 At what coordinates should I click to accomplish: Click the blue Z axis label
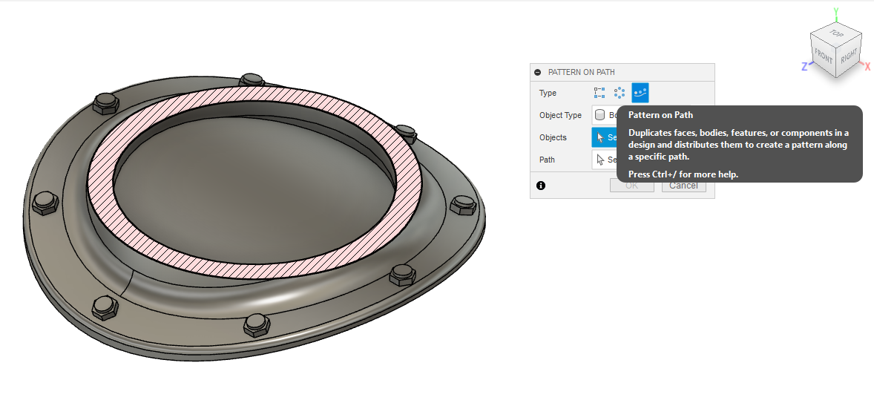click(x=804, y=66)
